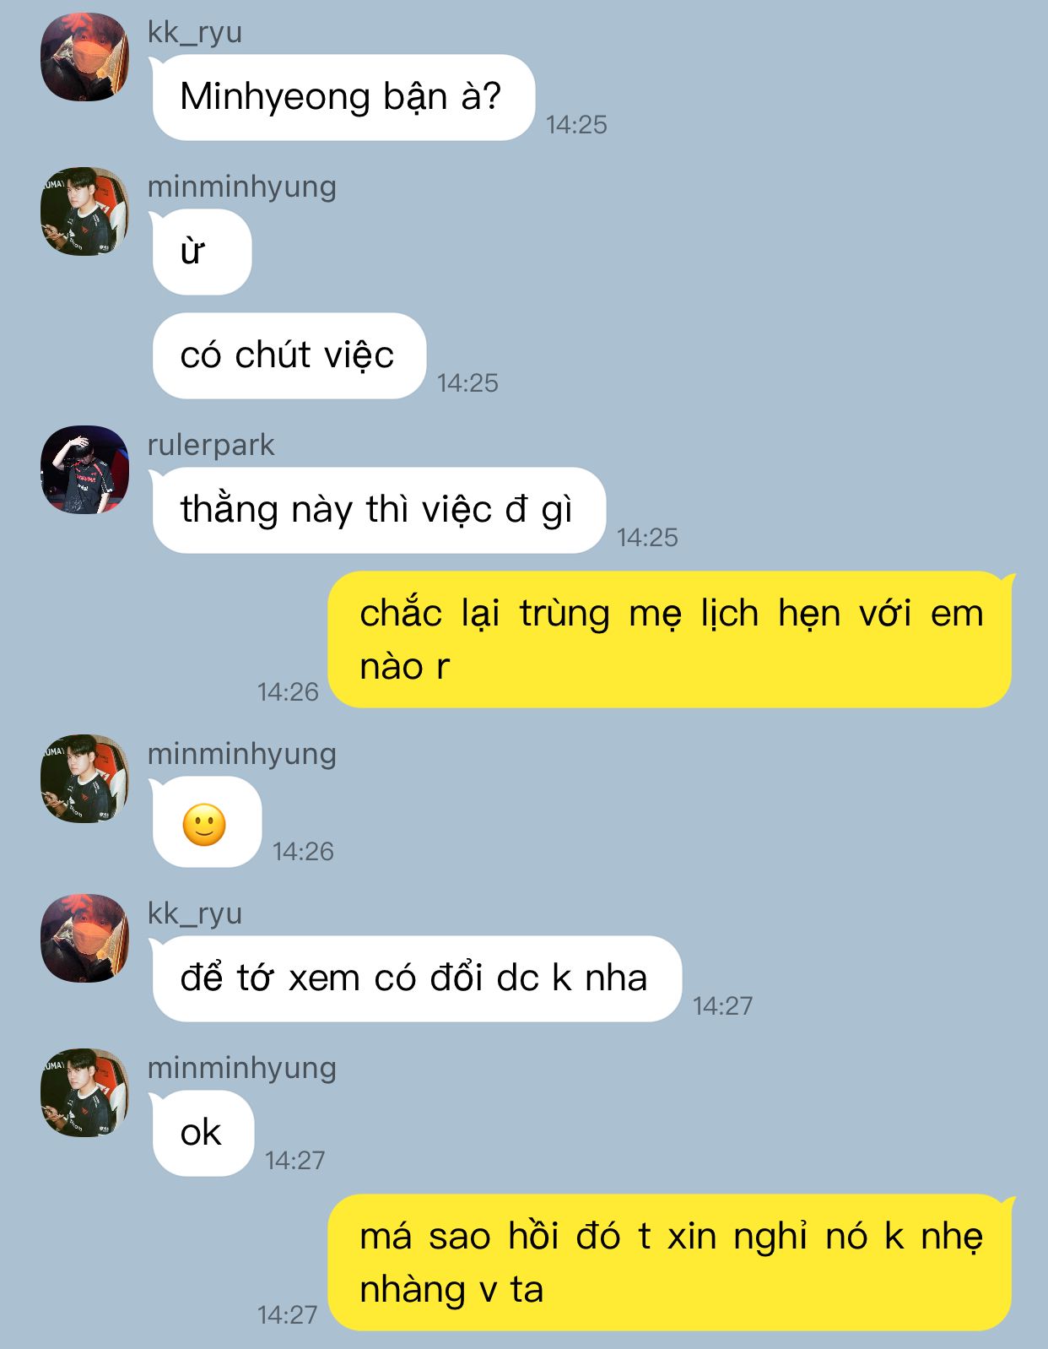Tap the yellow 'má sao hồi đó' message
1048x1349 pixels.
point(671,1262)
